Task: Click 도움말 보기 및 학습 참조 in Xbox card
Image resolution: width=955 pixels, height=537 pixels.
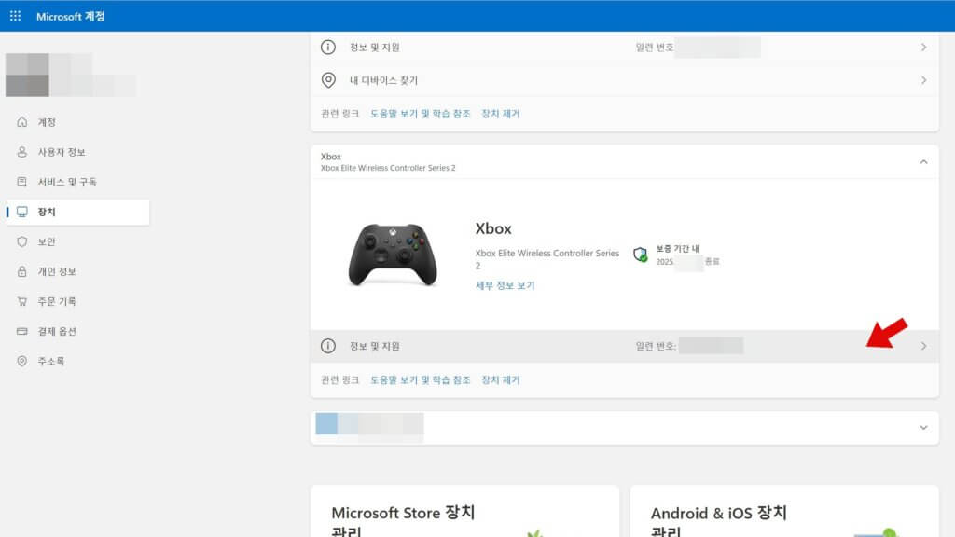Action: click(x=420, y=380)
